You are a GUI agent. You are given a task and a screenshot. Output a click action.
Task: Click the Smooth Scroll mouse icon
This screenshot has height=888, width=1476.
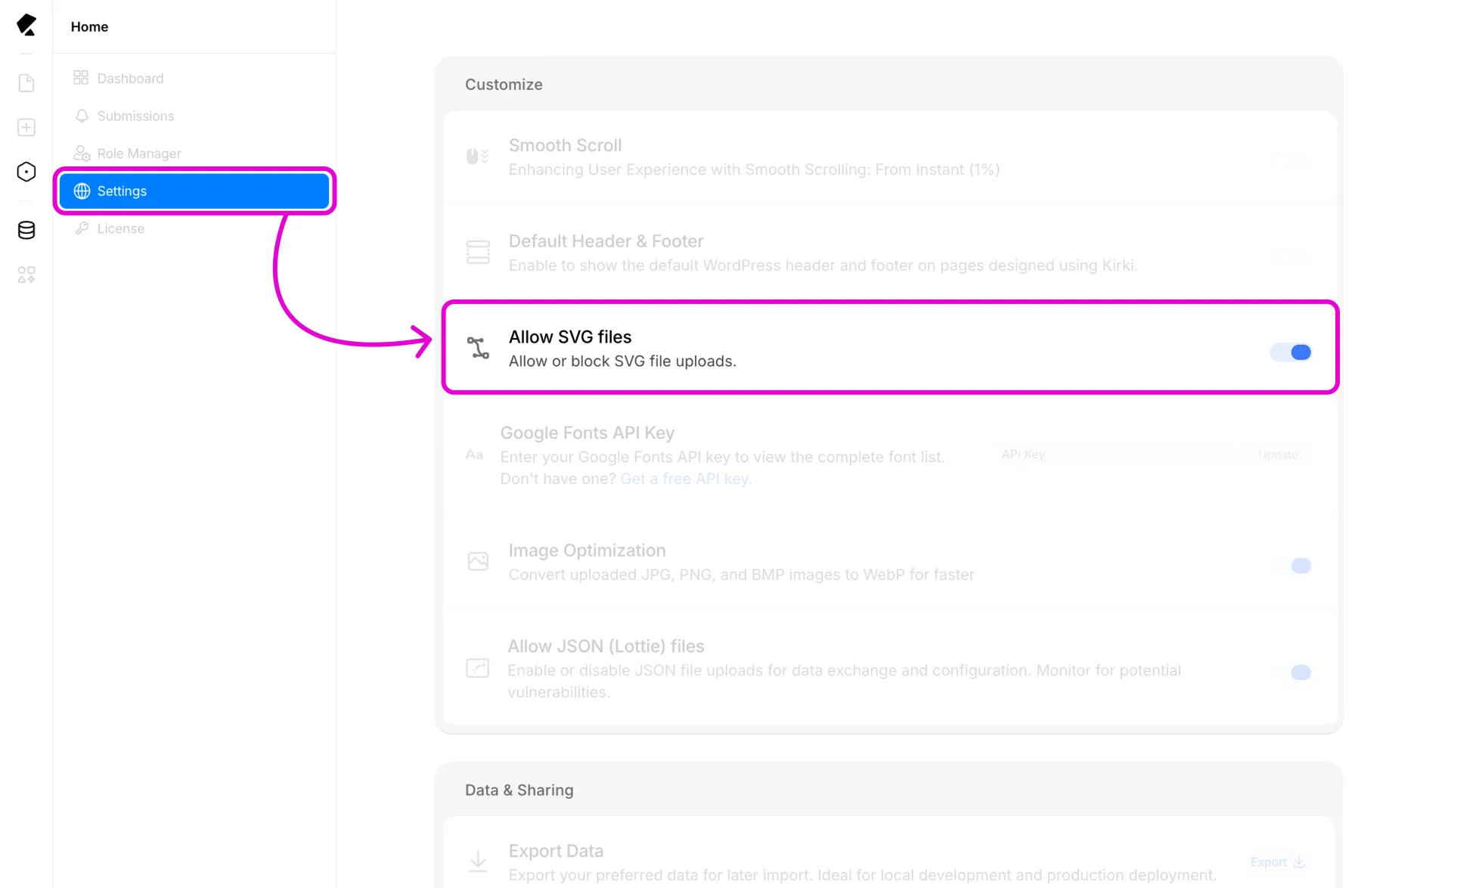tap(478, 157)
